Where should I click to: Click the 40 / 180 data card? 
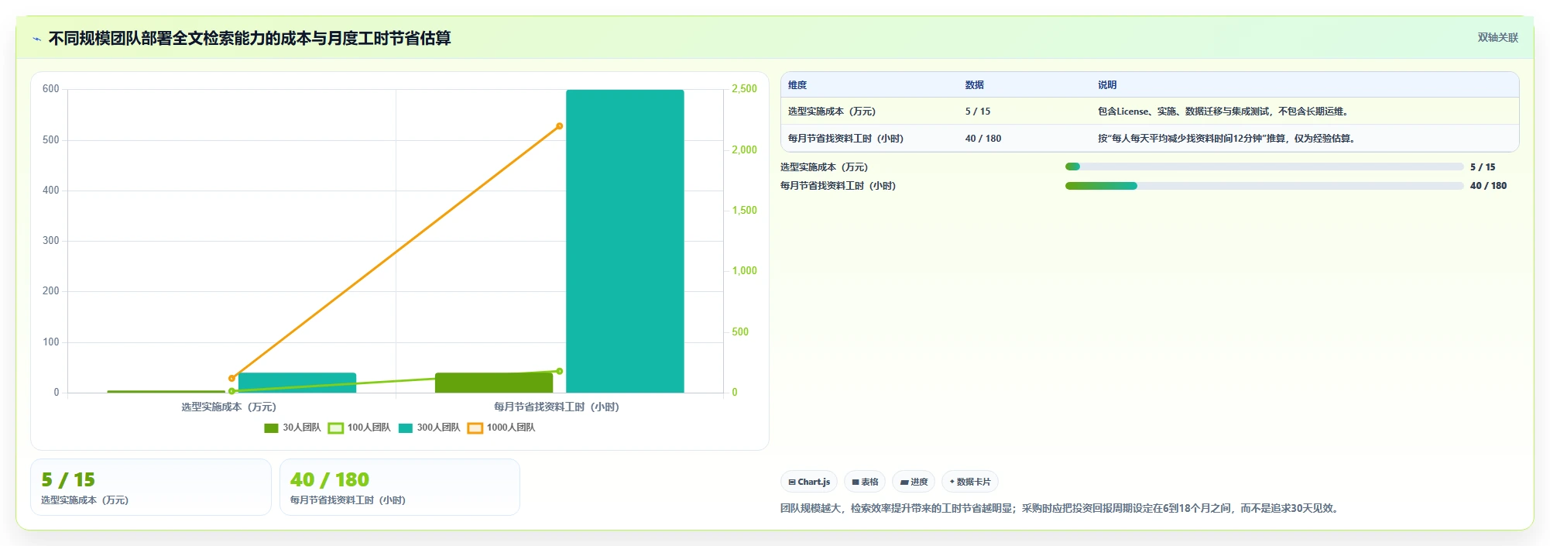point(400,487)
